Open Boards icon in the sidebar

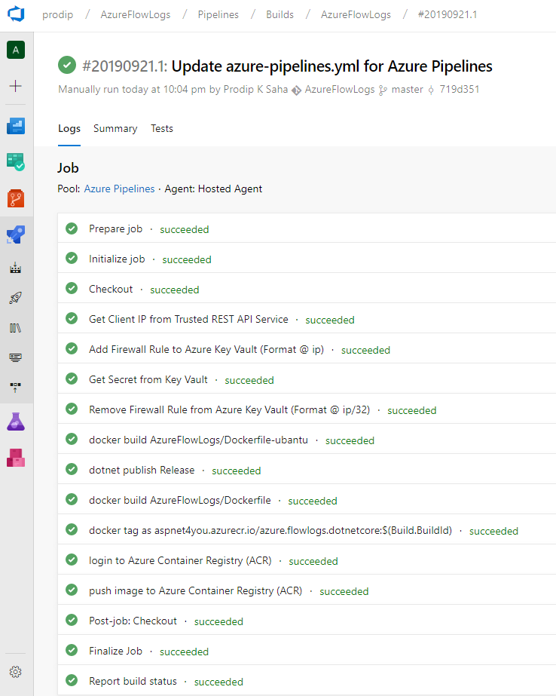(16, 162)
